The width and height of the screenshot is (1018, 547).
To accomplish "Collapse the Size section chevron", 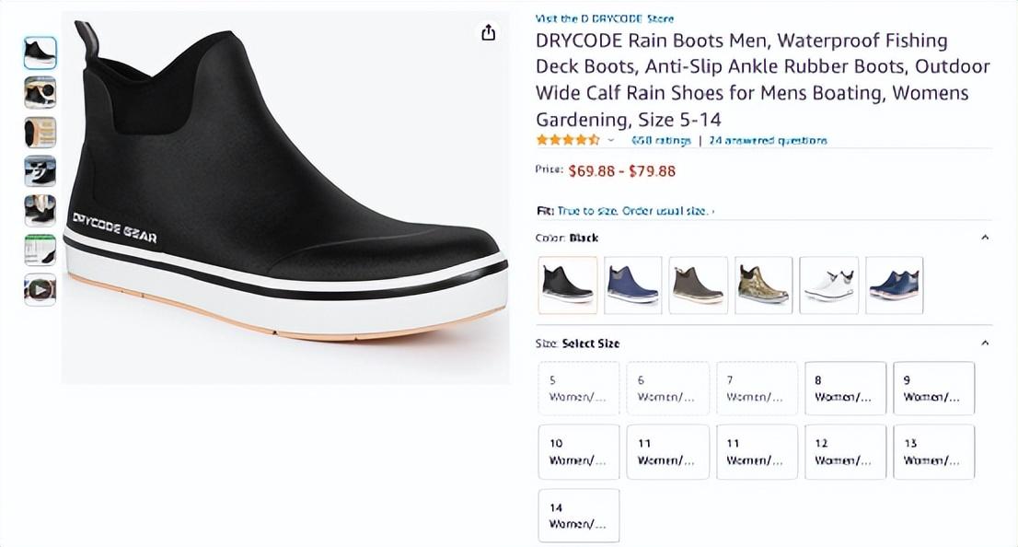I will pos(985,343).
